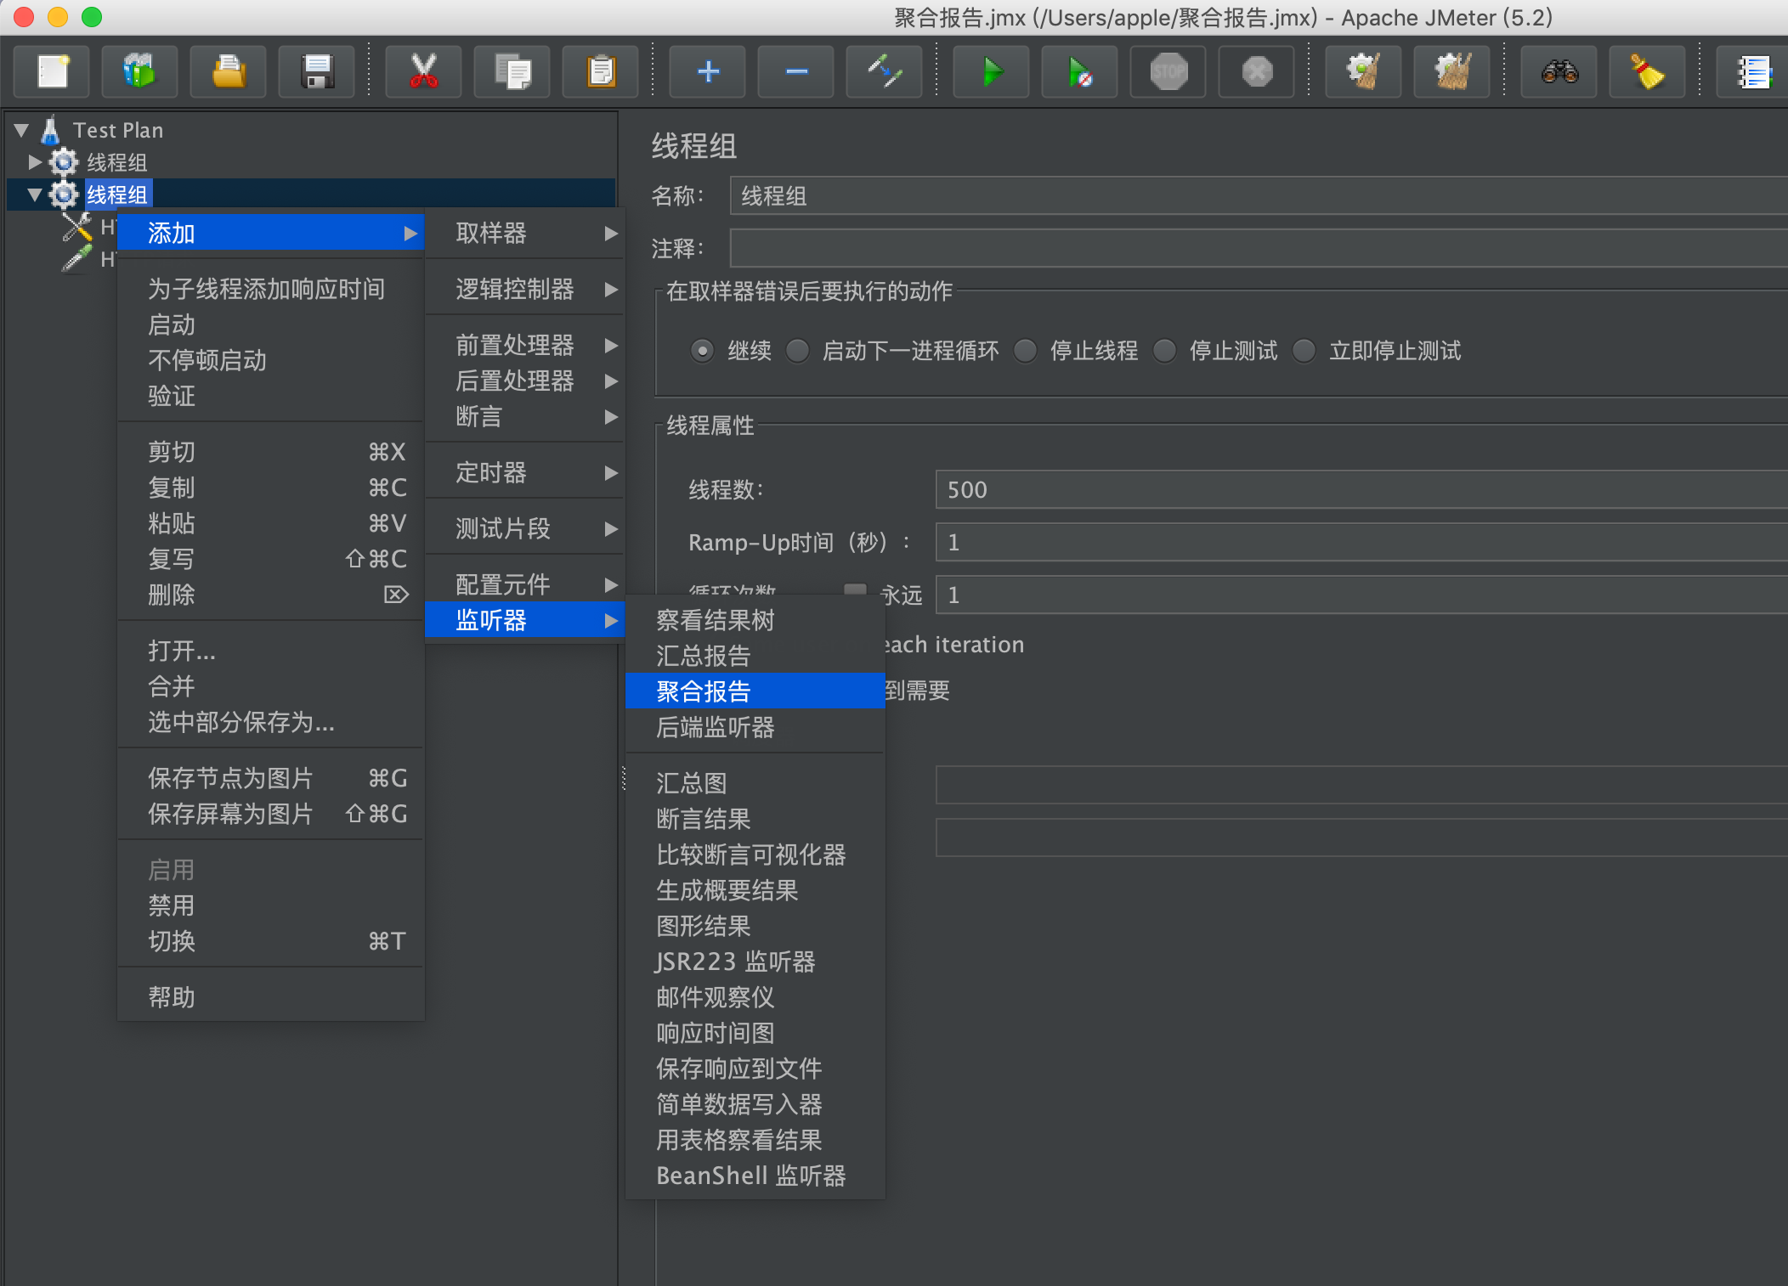Select the 停止线程 radio button
The image size is (1788, 1286).
point(1025,351)
